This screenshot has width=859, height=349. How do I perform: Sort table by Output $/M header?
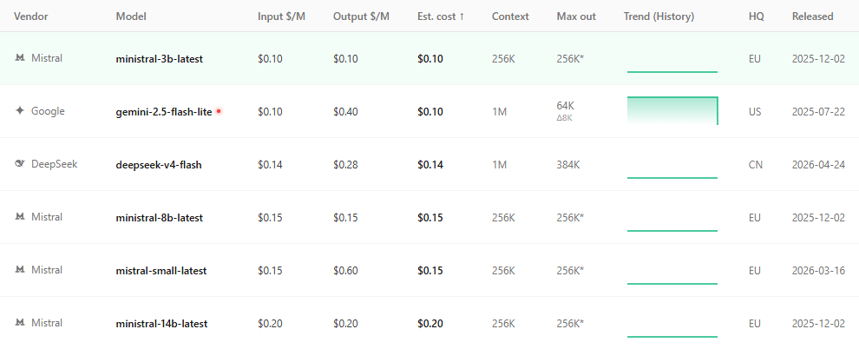tap(361, 16)
